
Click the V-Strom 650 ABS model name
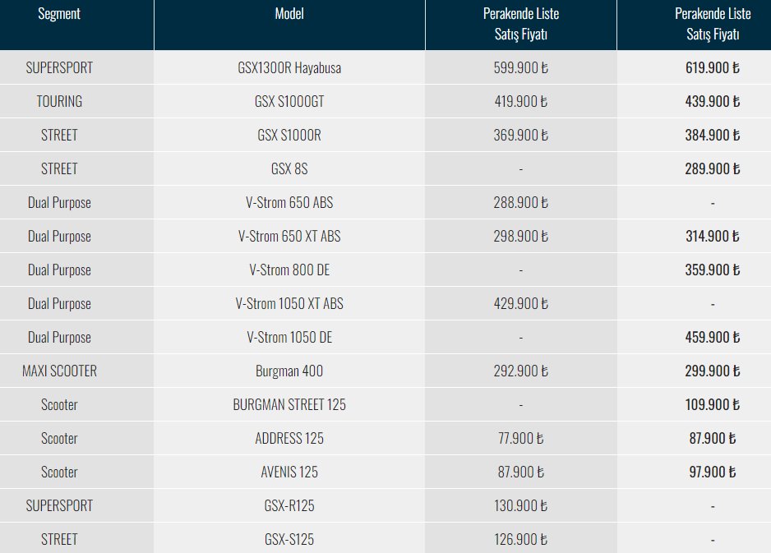click(x=289, y=202)
